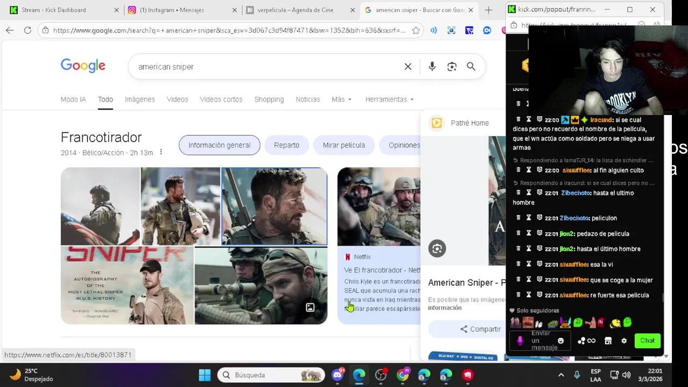Click the Pepe frog emote in chat

pos(553,323)
